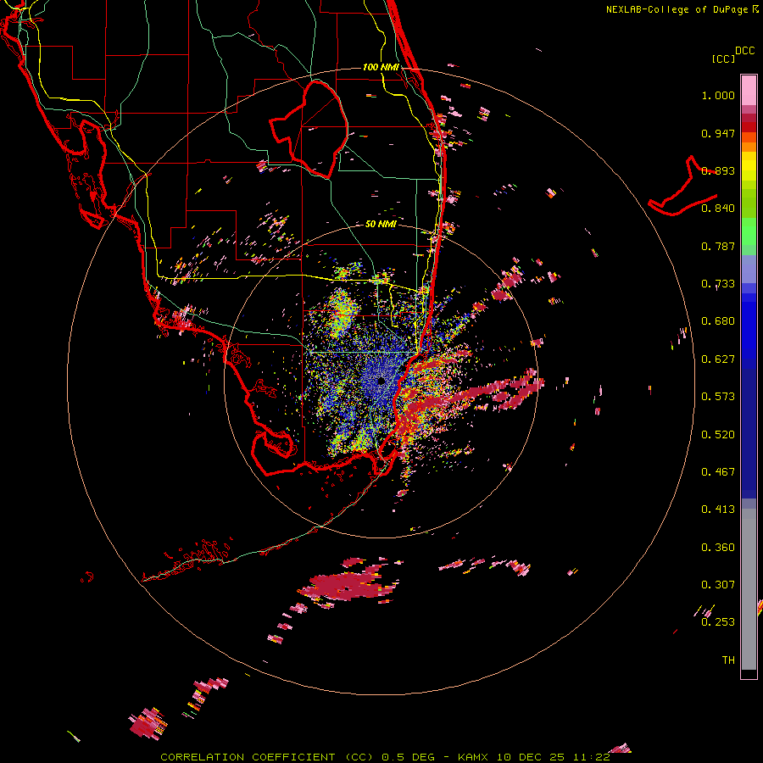Select the 0.307 color scale label
This screenshot has width=763, height=763.
click(x=718, y=585)
